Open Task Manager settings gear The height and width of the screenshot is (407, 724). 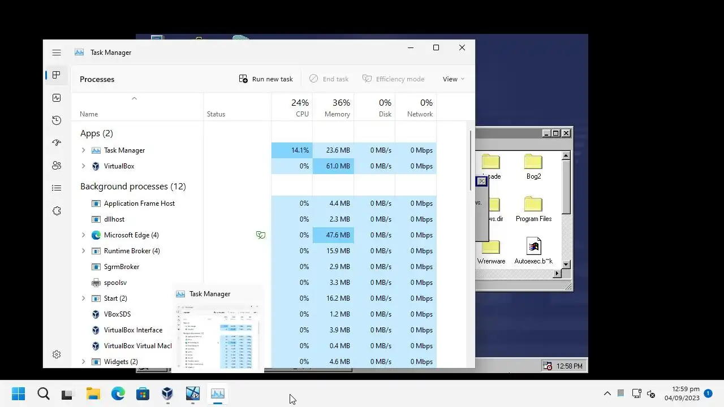(x=57, y=354)
